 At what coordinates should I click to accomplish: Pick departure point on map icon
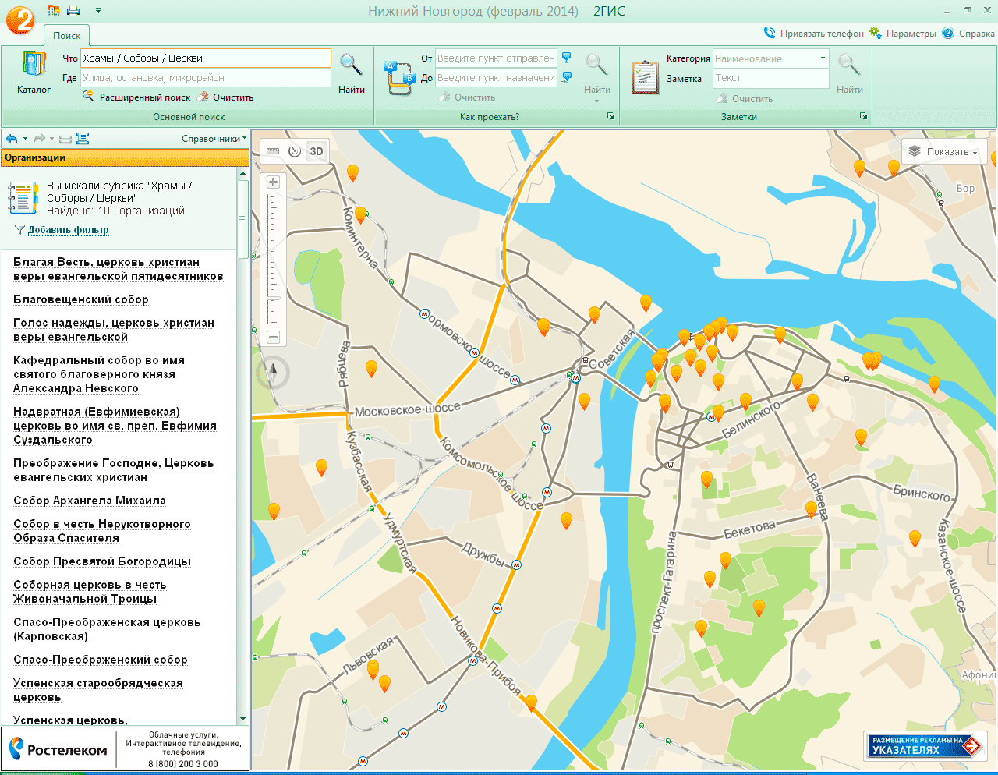click(567, 58)
